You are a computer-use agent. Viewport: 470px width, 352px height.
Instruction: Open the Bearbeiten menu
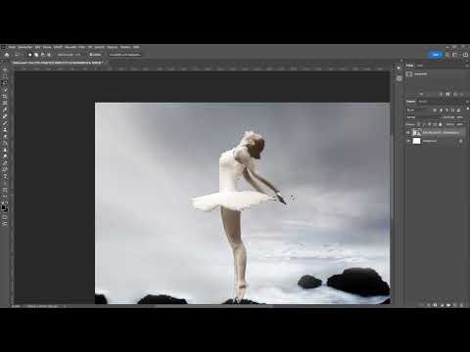[x=25, y=47]
